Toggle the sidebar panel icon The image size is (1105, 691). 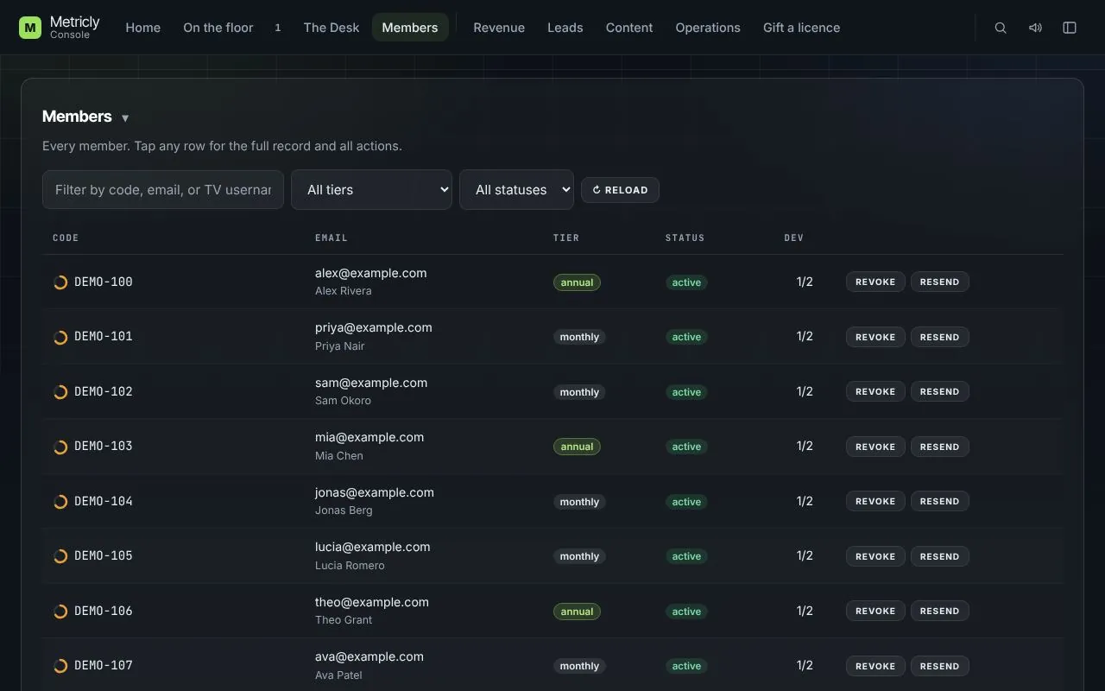tap(1070, 28)
